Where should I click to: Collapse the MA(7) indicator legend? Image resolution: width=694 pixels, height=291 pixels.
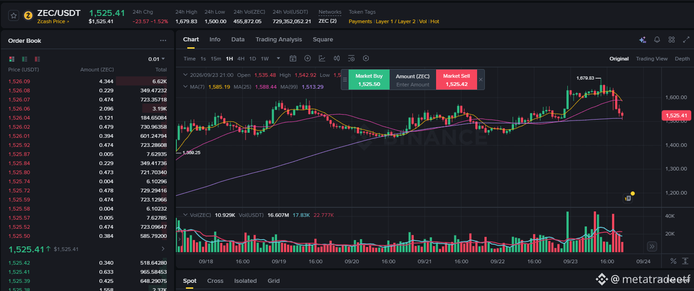pos(185,86)
